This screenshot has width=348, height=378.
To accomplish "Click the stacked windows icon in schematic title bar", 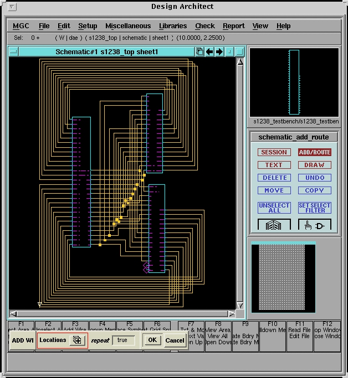I will coord(199,52).
